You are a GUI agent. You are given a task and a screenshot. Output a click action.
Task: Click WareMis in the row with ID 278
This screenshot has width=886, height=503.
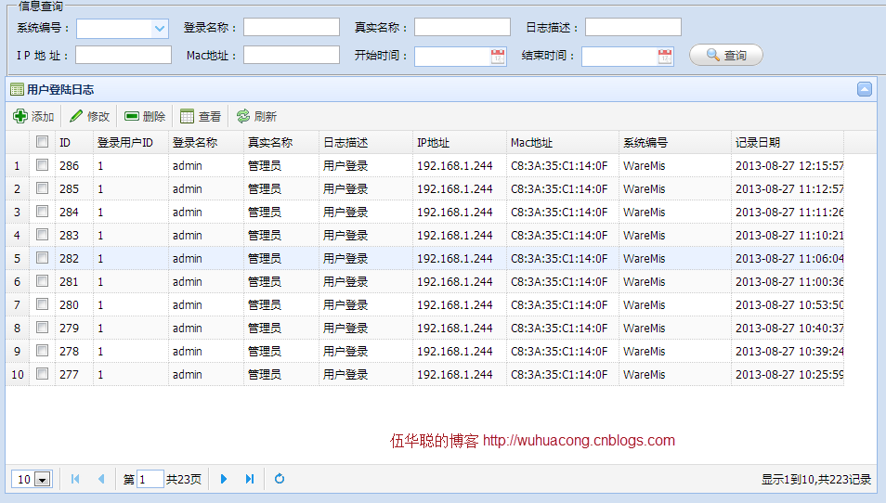pyautogui.click(x=645, y=351)
